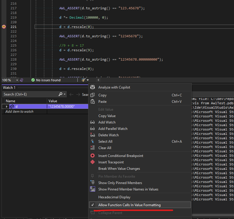Open the 100 % zoom dropdown
Screen dimensions: 234x219
pyautogui.click(x=17, y=80)
